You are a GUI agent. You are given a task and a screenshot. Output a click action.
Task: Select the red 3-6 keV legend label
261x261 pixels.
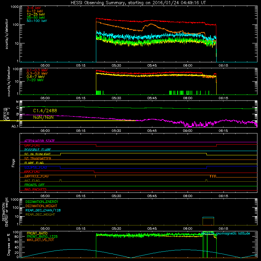coord(34,8)
